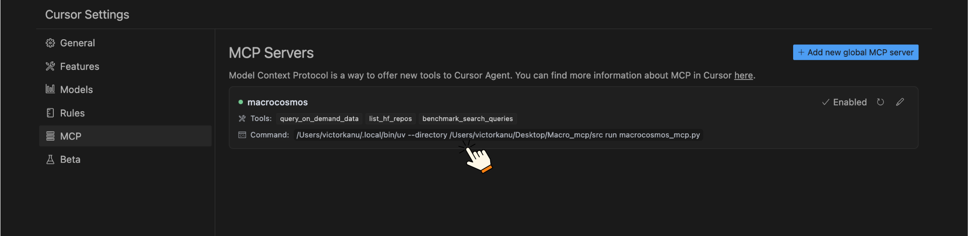Select the MCP tab in sidebar
This screenshot has width=968, height=236.
click(70, 136)
